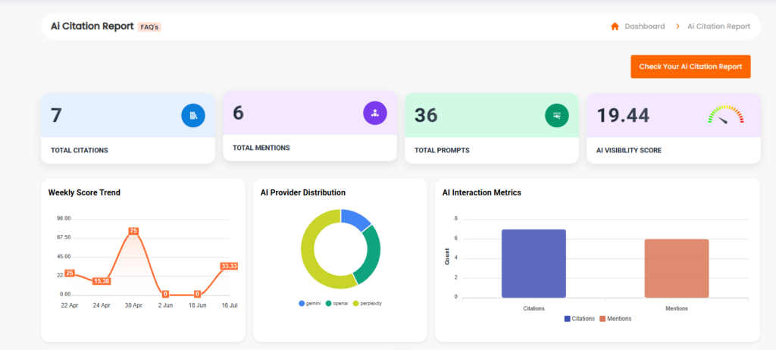Toggle gemini legend in provider chart
The width and height of the screenshot is (776, 350).
[310, 303]
